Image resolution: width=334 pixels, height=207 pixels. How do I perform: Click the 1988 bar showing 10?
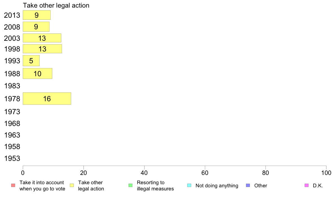[x=37, y=74]
